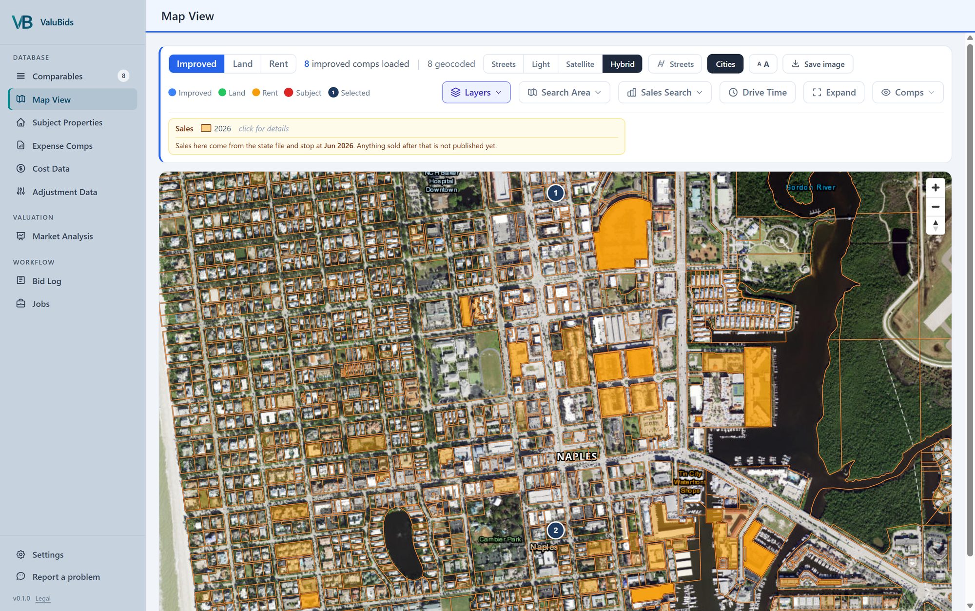Screen dimensions: 975x611
Task: Open the Cost Data page
Action: point(73,168)
